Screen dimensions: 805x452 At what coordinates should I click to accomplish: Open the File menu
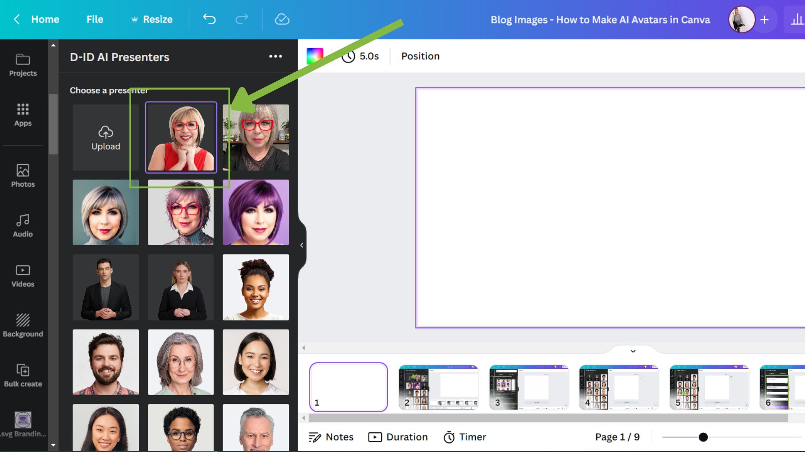click(x=94, y=19)
